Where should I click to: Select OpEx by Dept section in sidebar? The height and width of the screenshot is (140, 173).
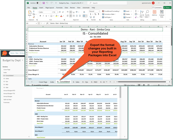click(8, 99)
